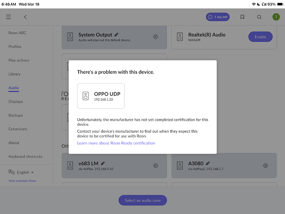Viewport: 285px width, 214px height.
Task: Open Displays settings section
Action: tap(16, 101)
